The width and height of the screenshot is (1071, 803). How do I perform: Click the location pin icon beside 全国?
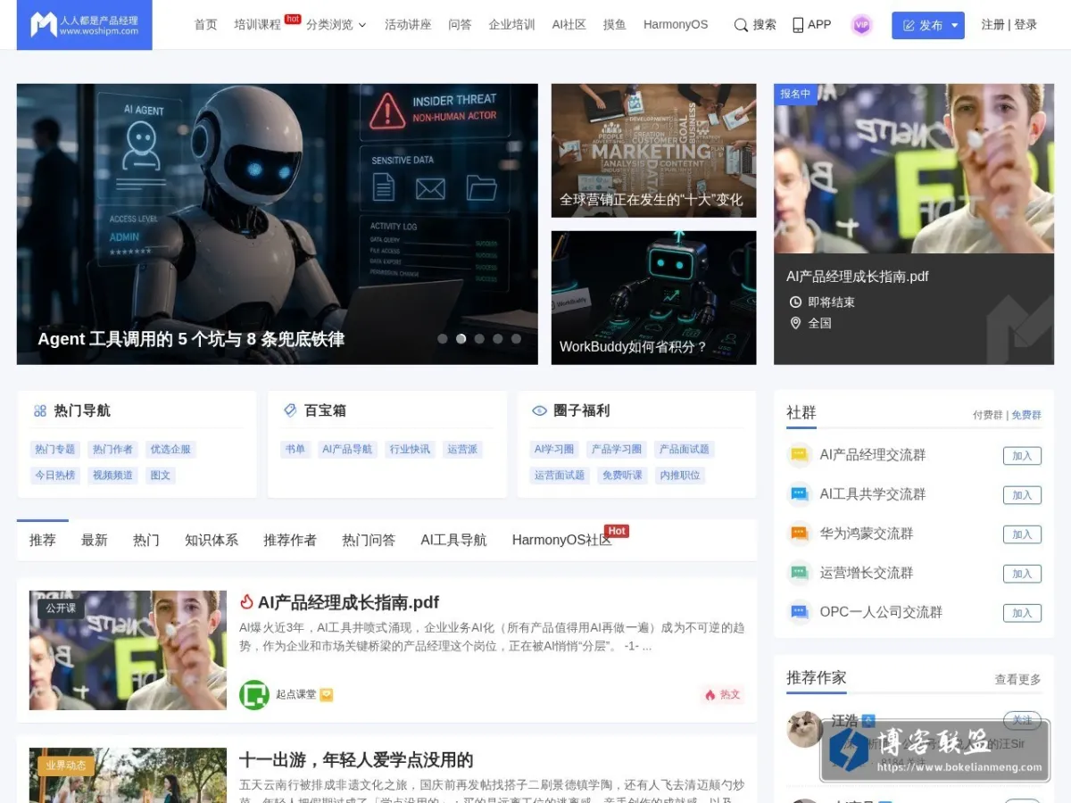[x=795, y=323]
